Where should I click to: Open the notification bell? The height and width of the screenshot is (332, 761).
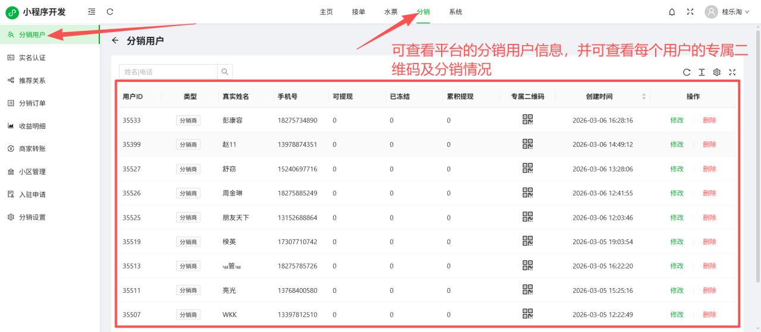672,12
